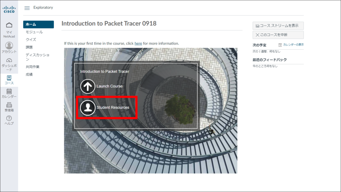The height and width of the screenshot is (192, 341).
Task: Click このコースを中断 button
Action: point(278,35)
